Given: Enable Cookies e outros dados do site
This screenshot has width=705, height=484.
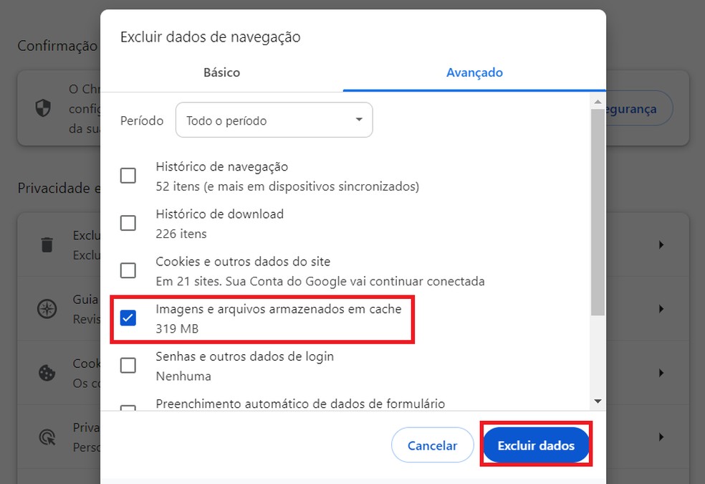Looking at the screenshot, I should pos(128,270).
